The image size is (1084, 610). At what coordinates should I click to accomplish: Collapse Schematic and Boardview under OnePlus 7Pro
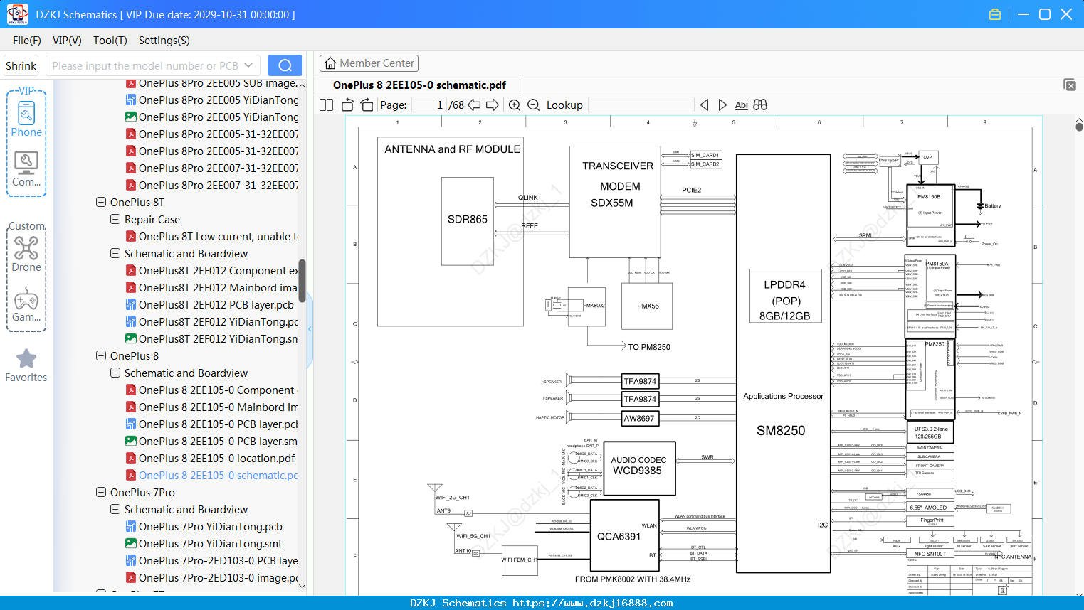pos(115,510)
